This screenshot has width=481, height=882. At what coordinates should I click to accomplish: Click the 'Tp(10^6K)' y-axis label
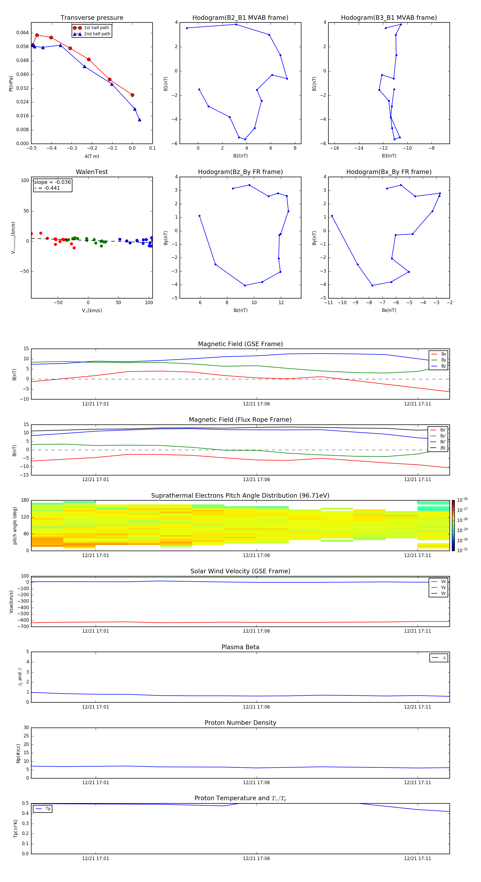tap(15, 829)
